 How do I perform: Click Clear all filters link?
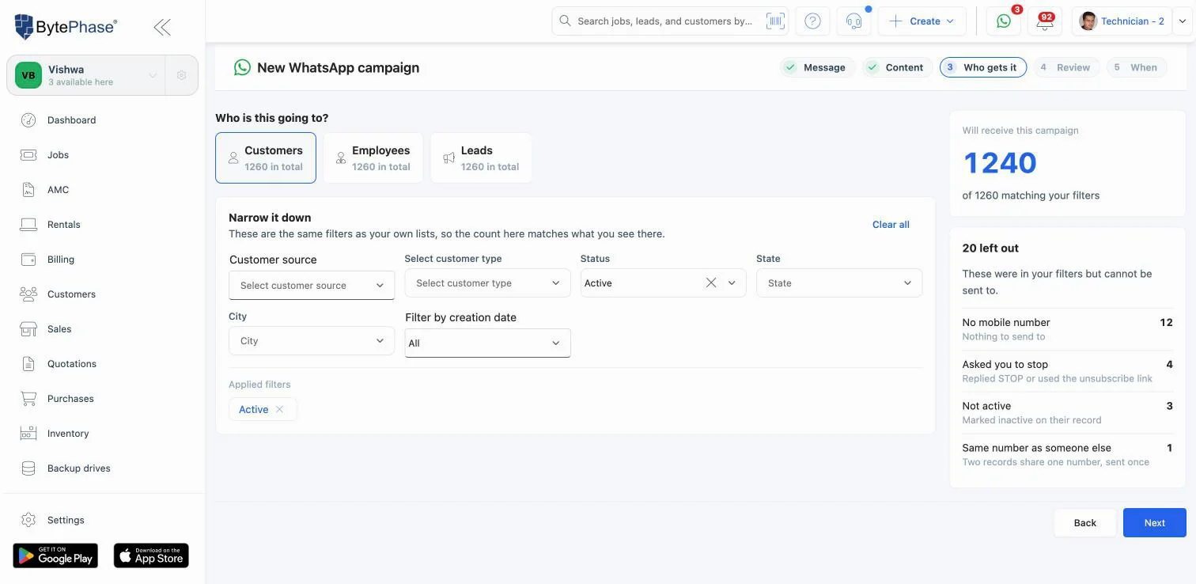[891, 225]
